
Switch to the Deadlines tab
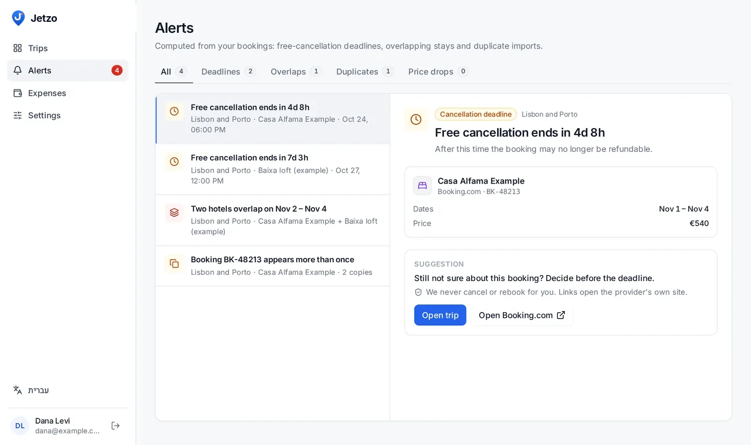click(228, 72)
